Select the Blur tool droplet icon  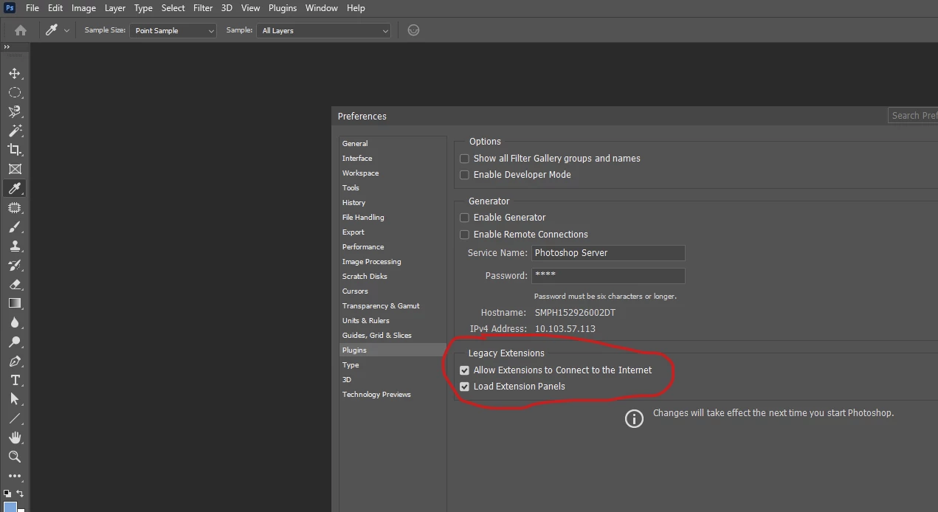click(x=14, y=322)
